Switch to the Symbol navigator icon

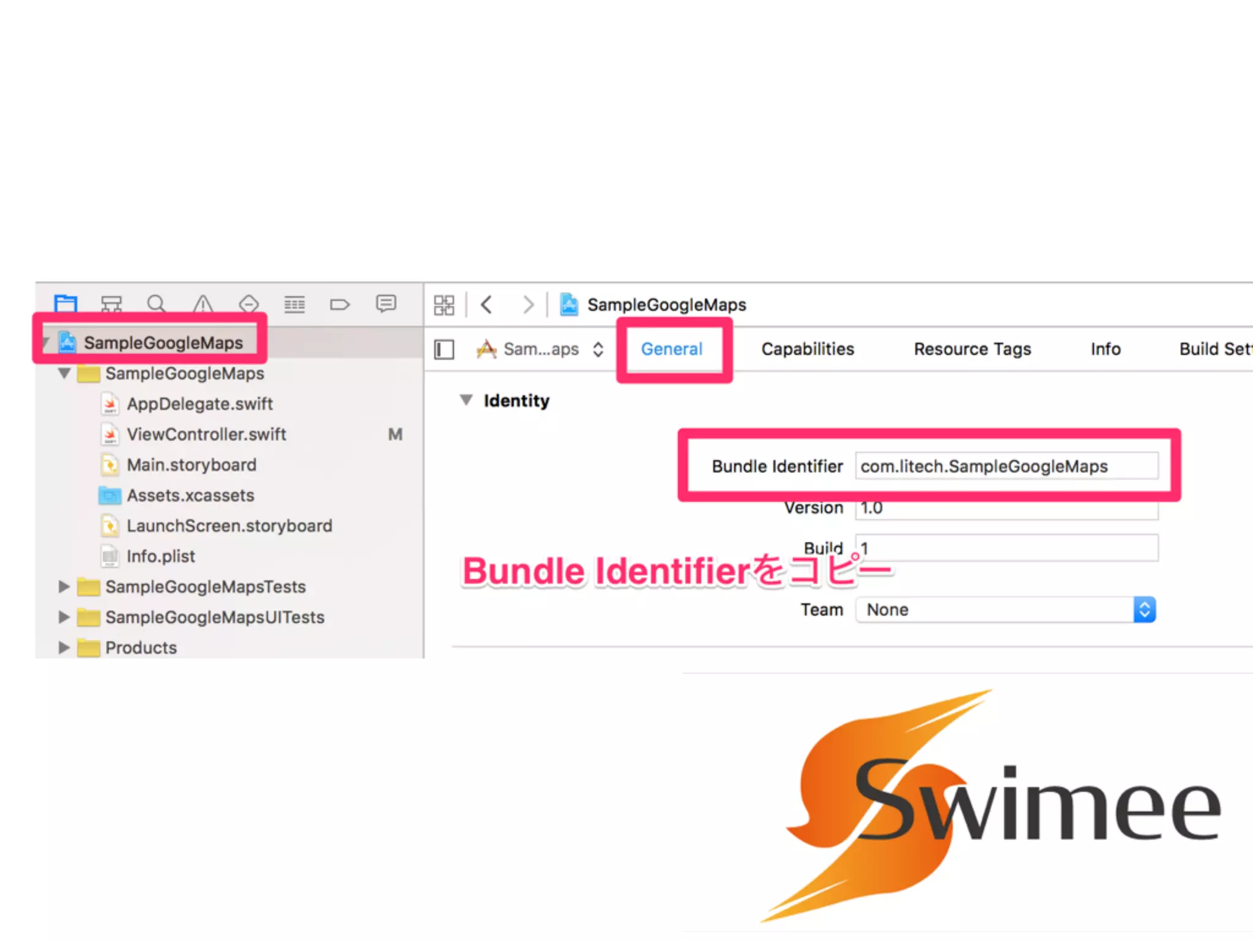coord(111,304)
